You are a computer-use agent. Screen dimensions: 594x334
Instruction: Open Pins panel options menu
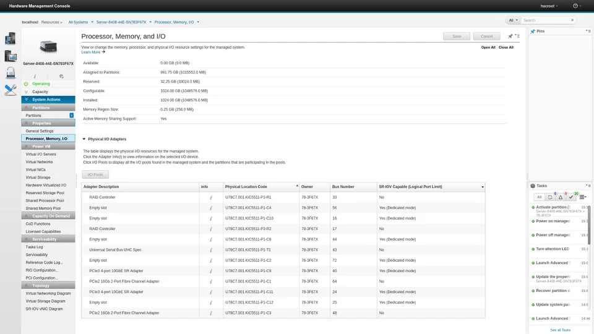[x=588, y=31]
